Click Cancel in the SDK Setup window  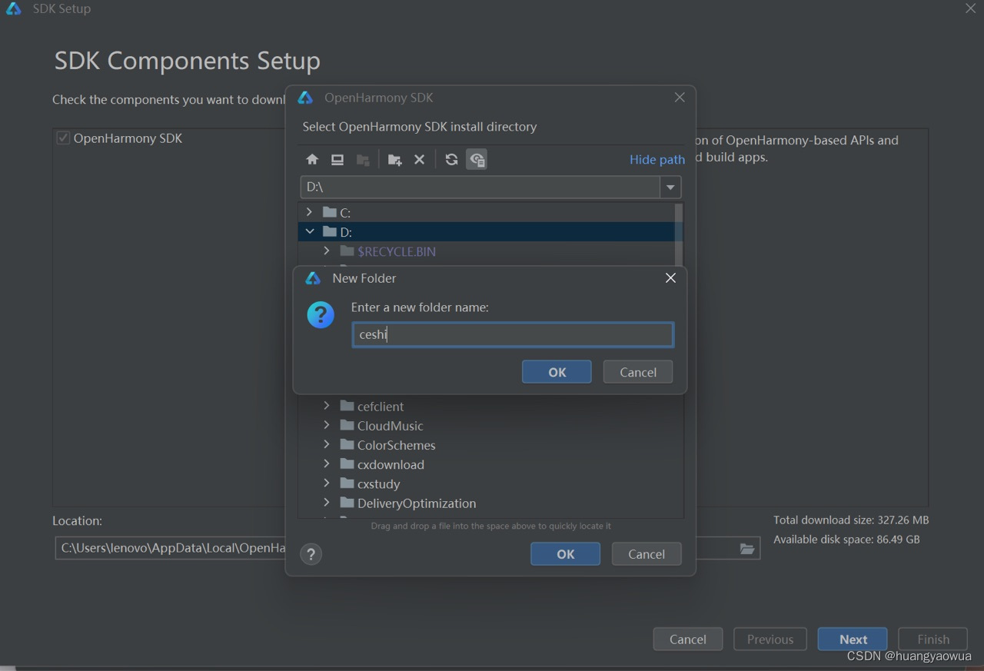(688, 639)
